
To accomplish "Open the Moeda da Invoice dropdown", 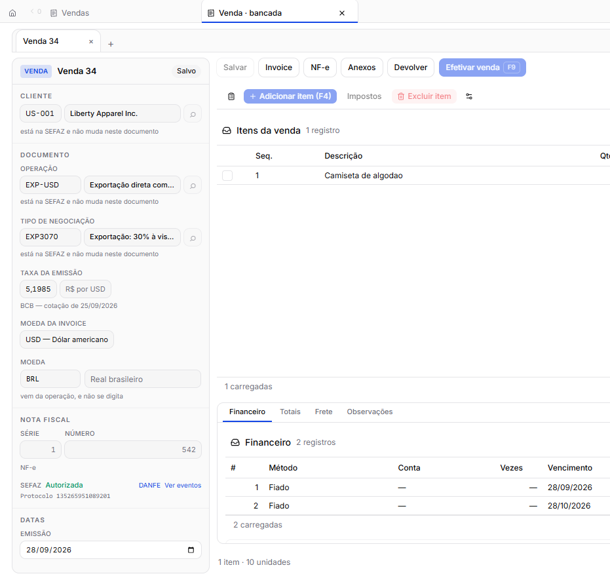I will tap(67, 339).
